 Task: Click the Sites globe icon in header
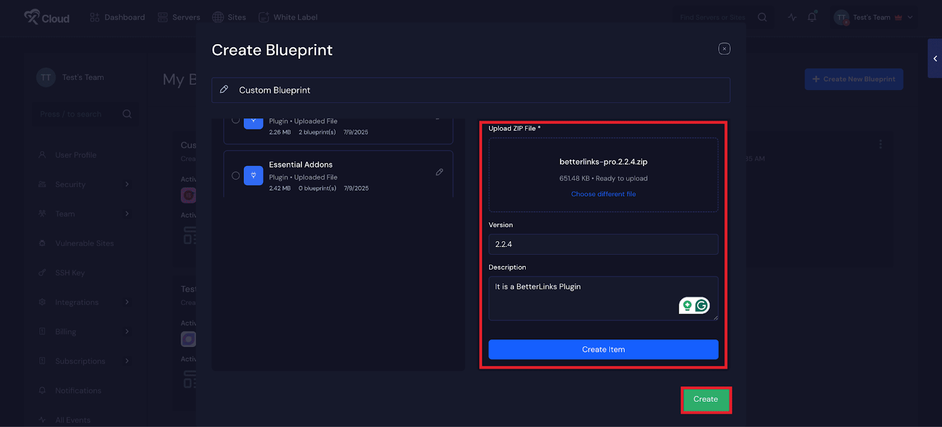point(218,17)
